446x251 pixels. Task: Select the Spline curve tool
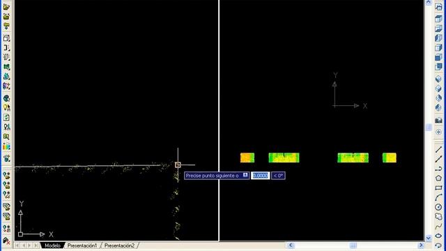click(x=438, y=226)
